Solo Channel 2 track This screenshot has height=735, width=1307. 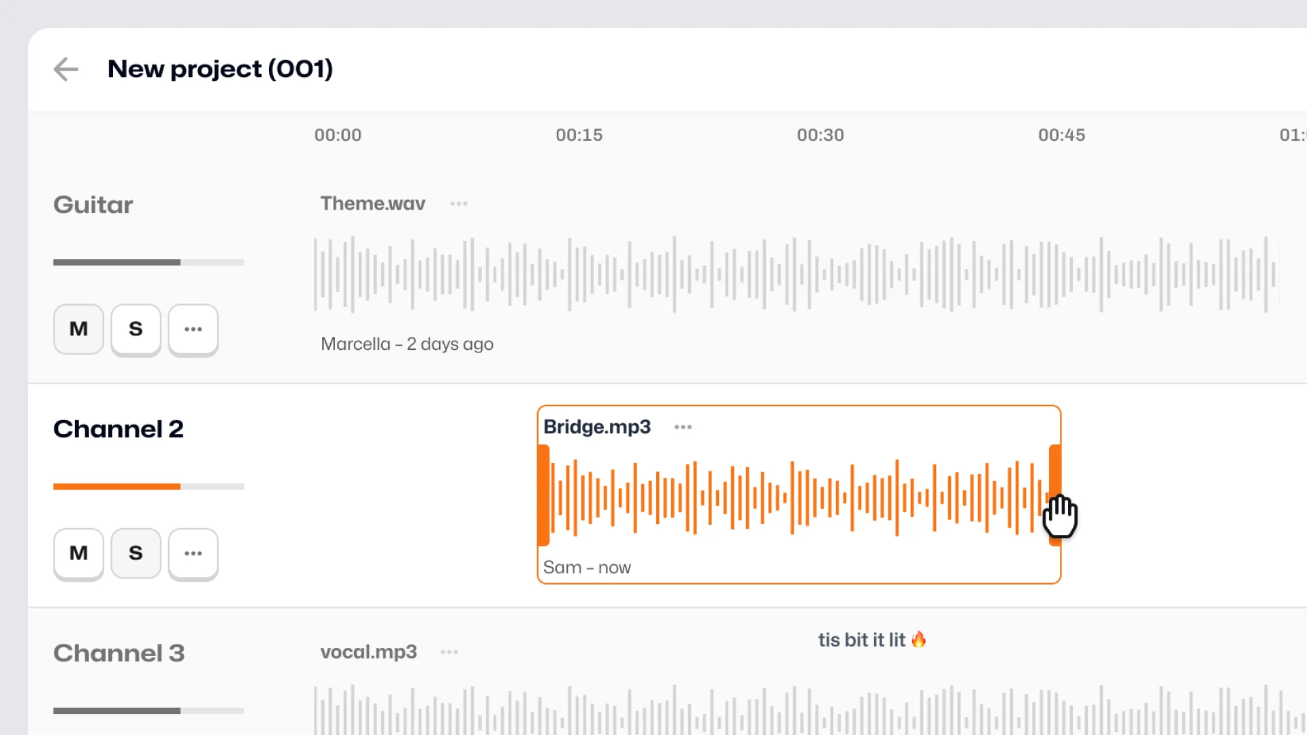tap(136, 553)
